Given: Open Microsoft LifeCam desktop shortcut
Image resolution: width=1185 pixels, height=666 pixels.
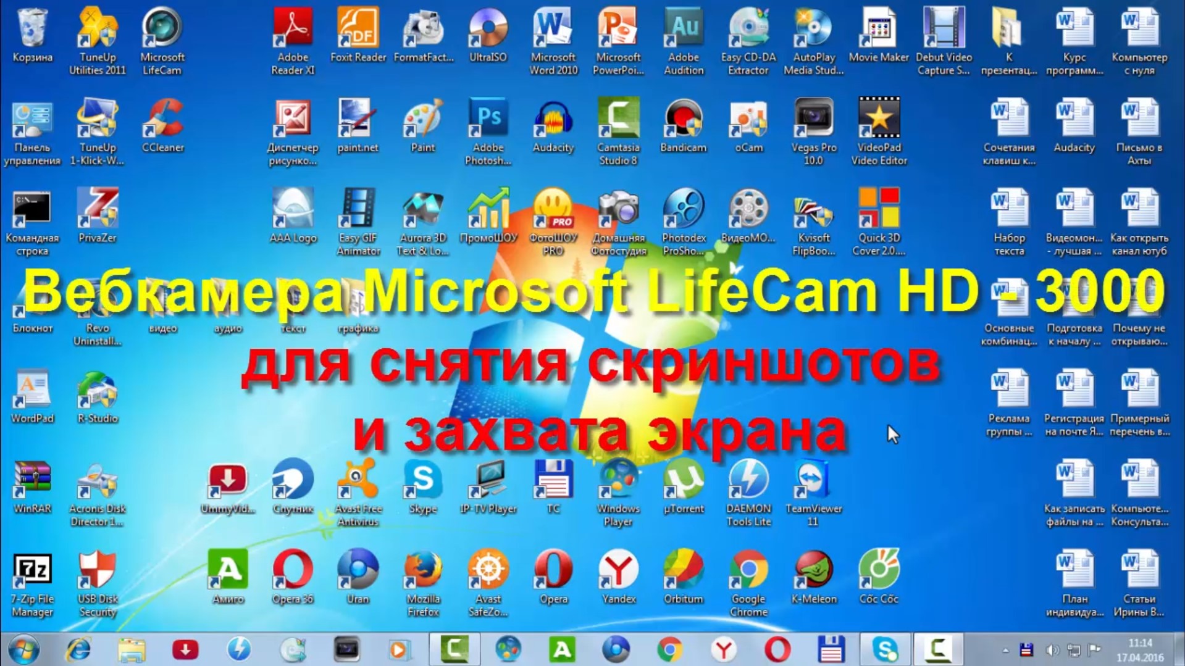Looking at the screenshot, I should pos(162,40).
